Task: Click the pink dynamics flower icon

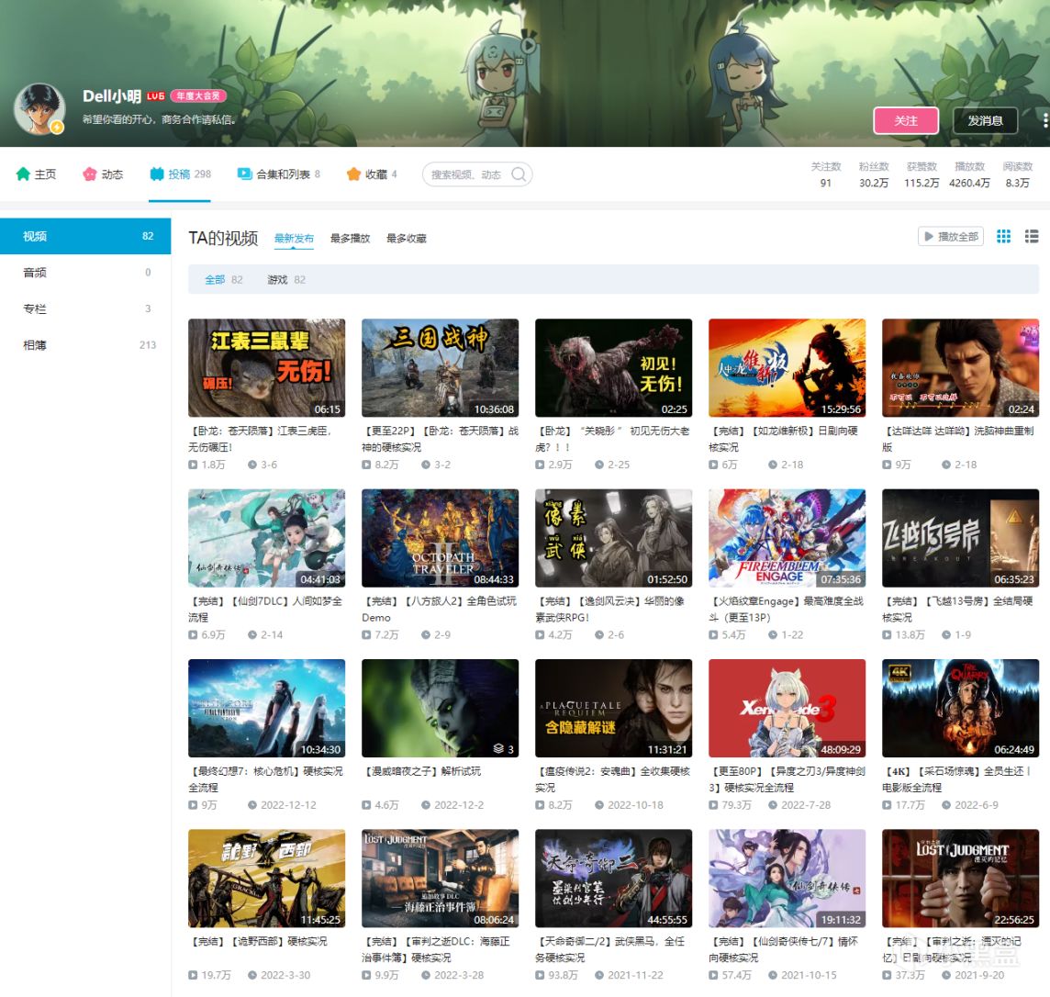Action: [x=90, y=174]
